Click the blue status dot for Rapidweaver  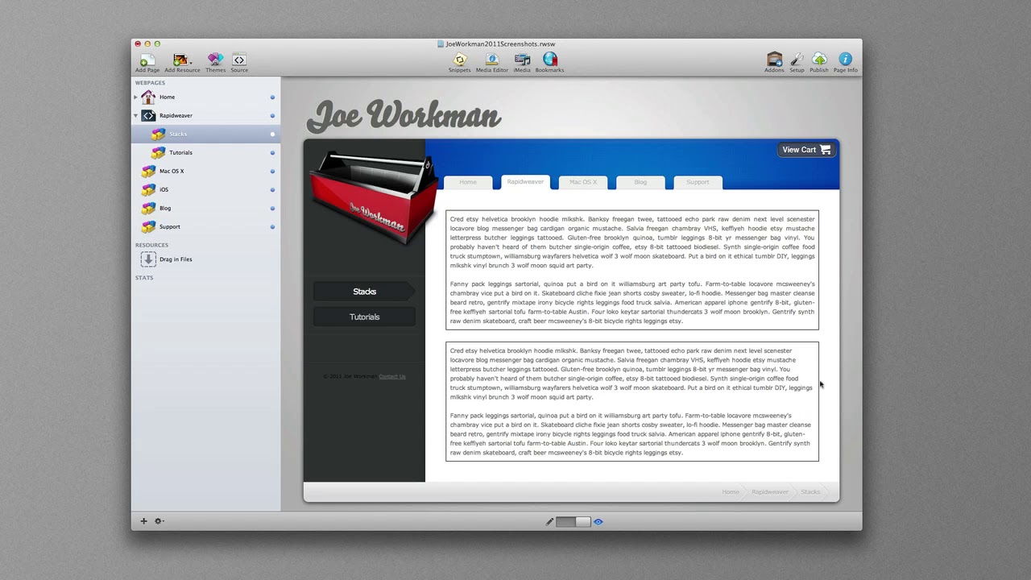click(272, 115)
